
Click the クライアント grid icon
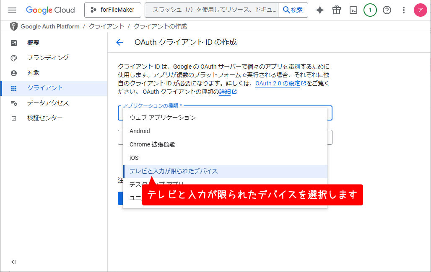pos(14,88)
